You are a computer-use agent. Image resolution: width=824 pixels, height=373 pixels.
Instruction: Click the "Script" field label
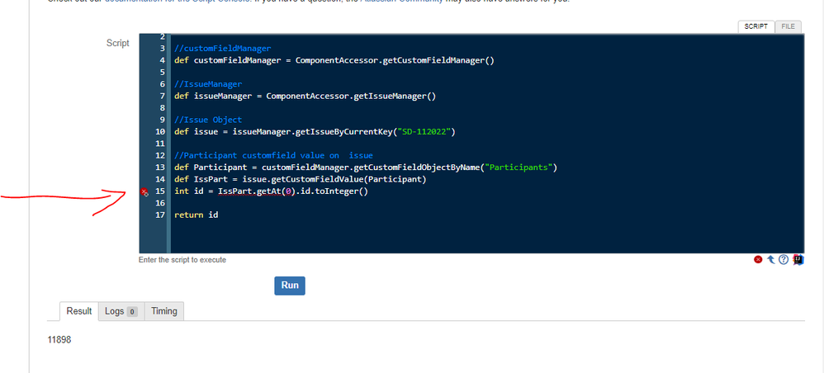(x=118, y=43)
